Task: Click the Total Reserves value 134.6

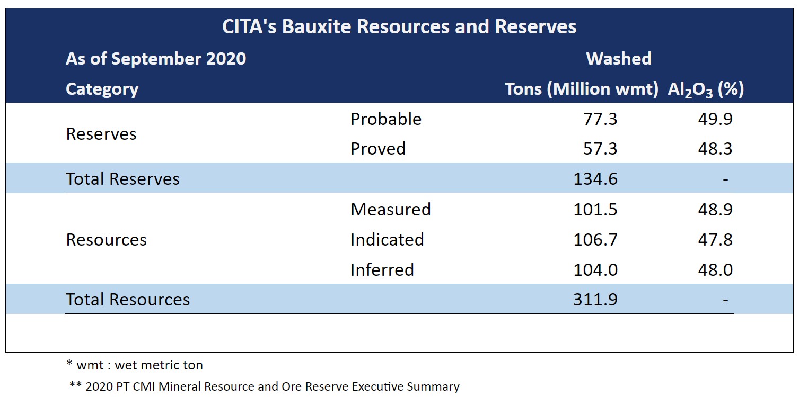Action: click(x=595, y=179)
